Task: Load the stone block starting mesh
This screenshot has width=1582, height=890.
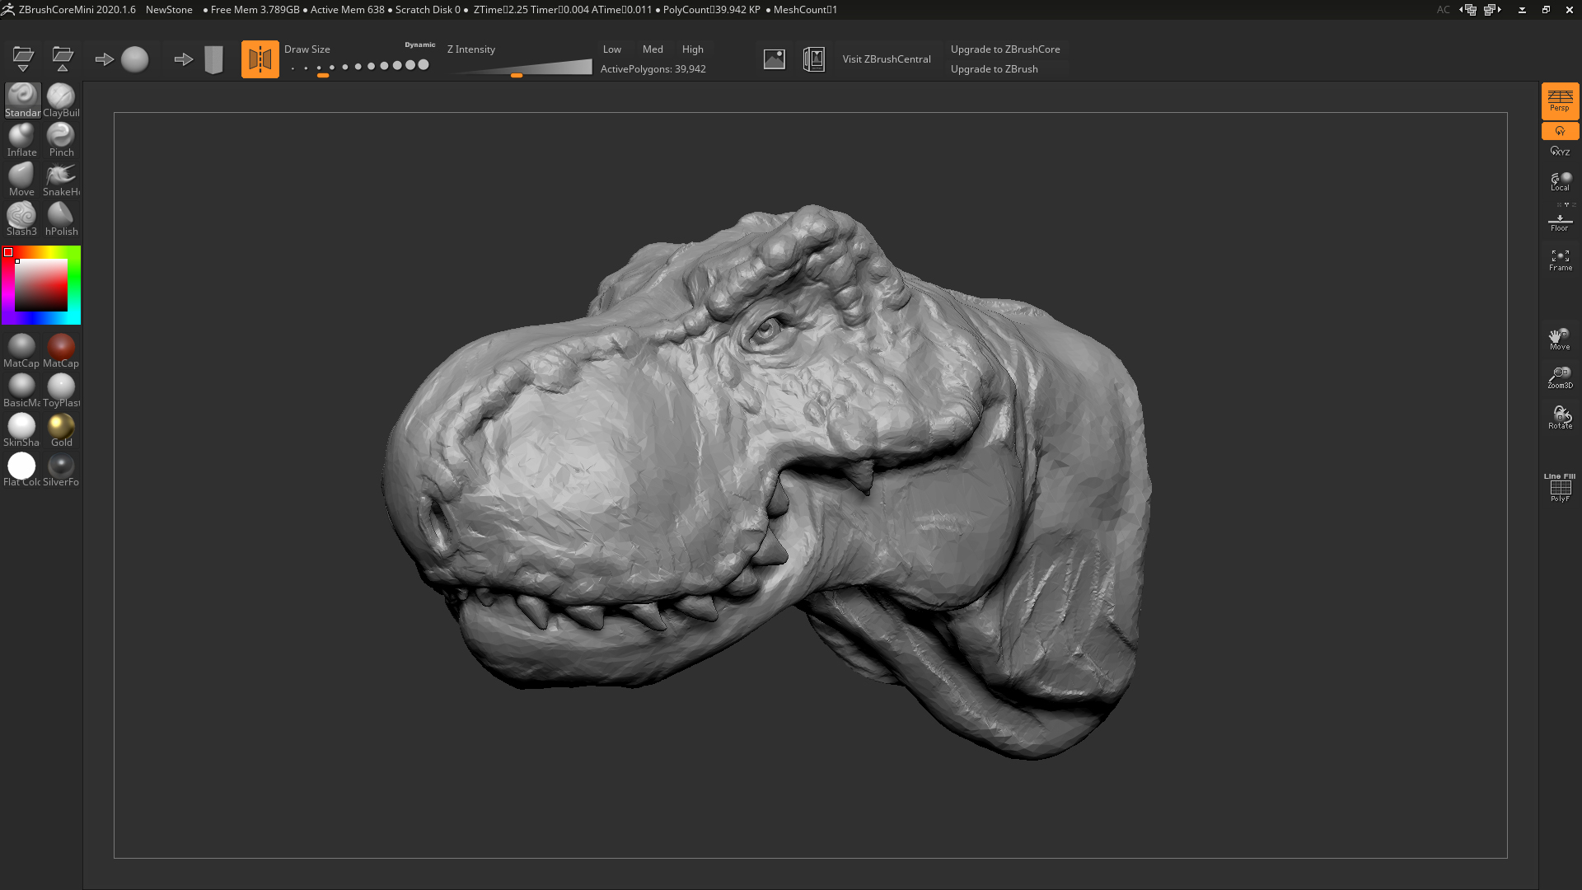Action: 213,59
